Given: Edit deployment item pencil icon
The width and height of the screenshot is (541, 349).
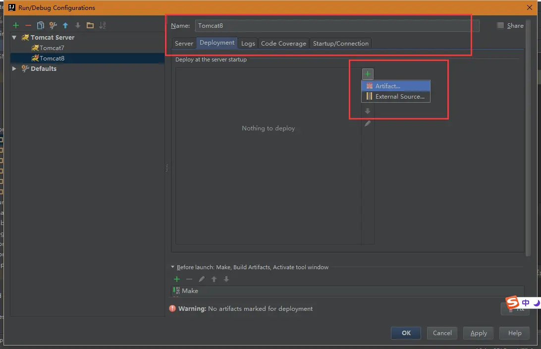Looking at the screenshot, I should (x=368, y=123).
